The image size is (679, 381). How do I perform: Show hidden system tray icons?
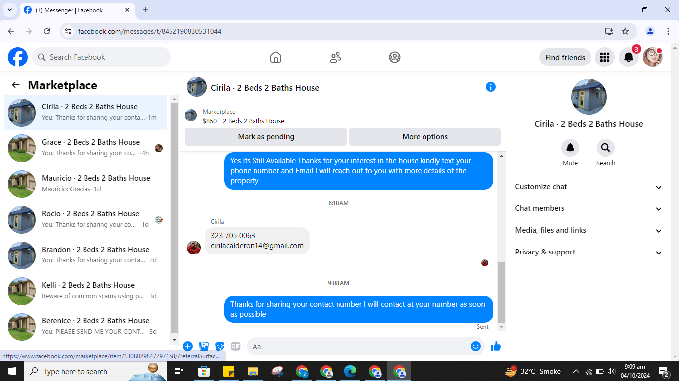pyautogui.click(x=576, y=371)
